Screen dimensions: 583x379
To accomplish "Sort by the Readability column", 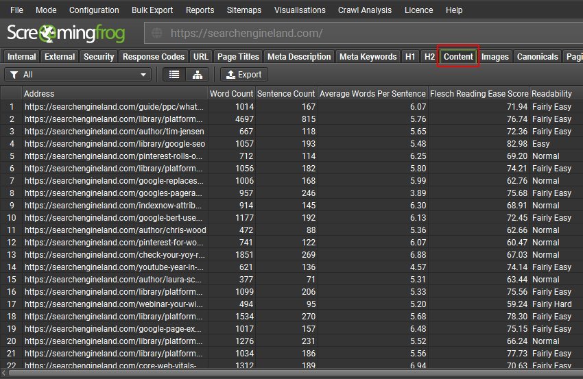I will point(556,94).
